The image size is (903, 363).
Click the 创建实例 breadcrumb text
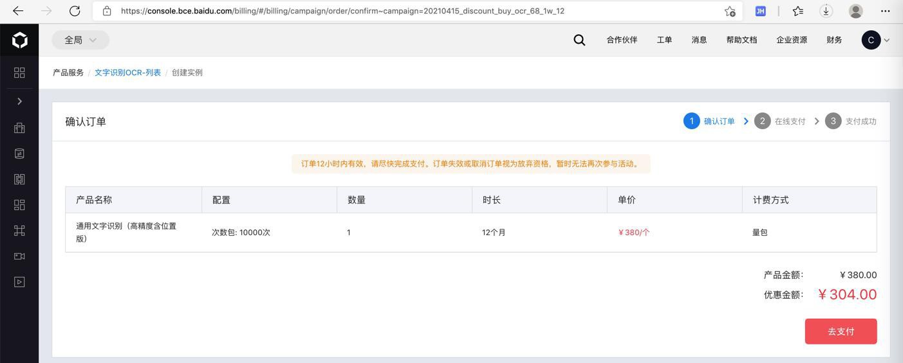click(187, 73)
